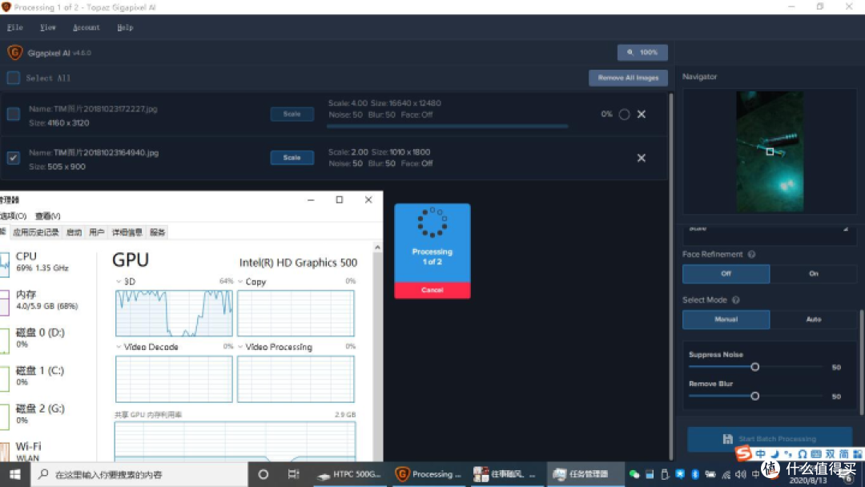This screenshot has height=487, width=865.
Task: Click the Navigator preview thumbnail
Action: tap(770, 151)
